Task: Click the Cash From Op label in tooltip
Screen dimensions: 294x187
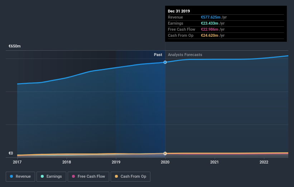Action: (x=180, y=35)
